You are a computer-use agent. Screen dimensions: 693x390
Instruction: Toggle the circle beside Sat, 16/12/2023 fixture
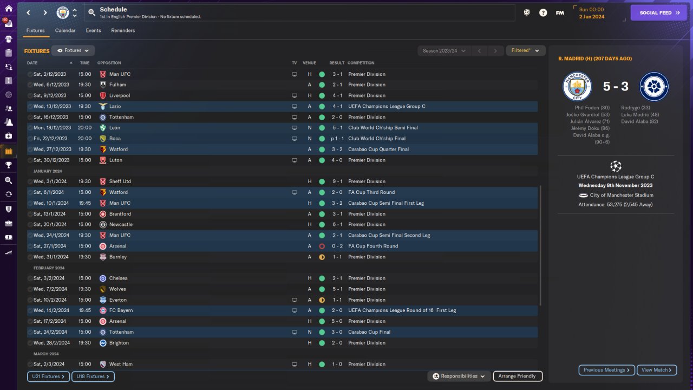(30, 118)
